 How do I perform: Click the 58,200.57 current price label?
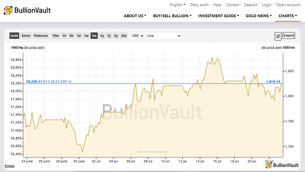pyautogui.click(x=34, y=82)
